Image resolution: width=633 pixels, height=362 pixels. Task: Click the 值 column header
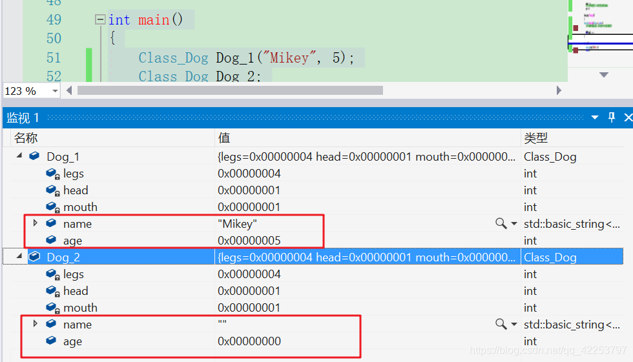[224, 138]
